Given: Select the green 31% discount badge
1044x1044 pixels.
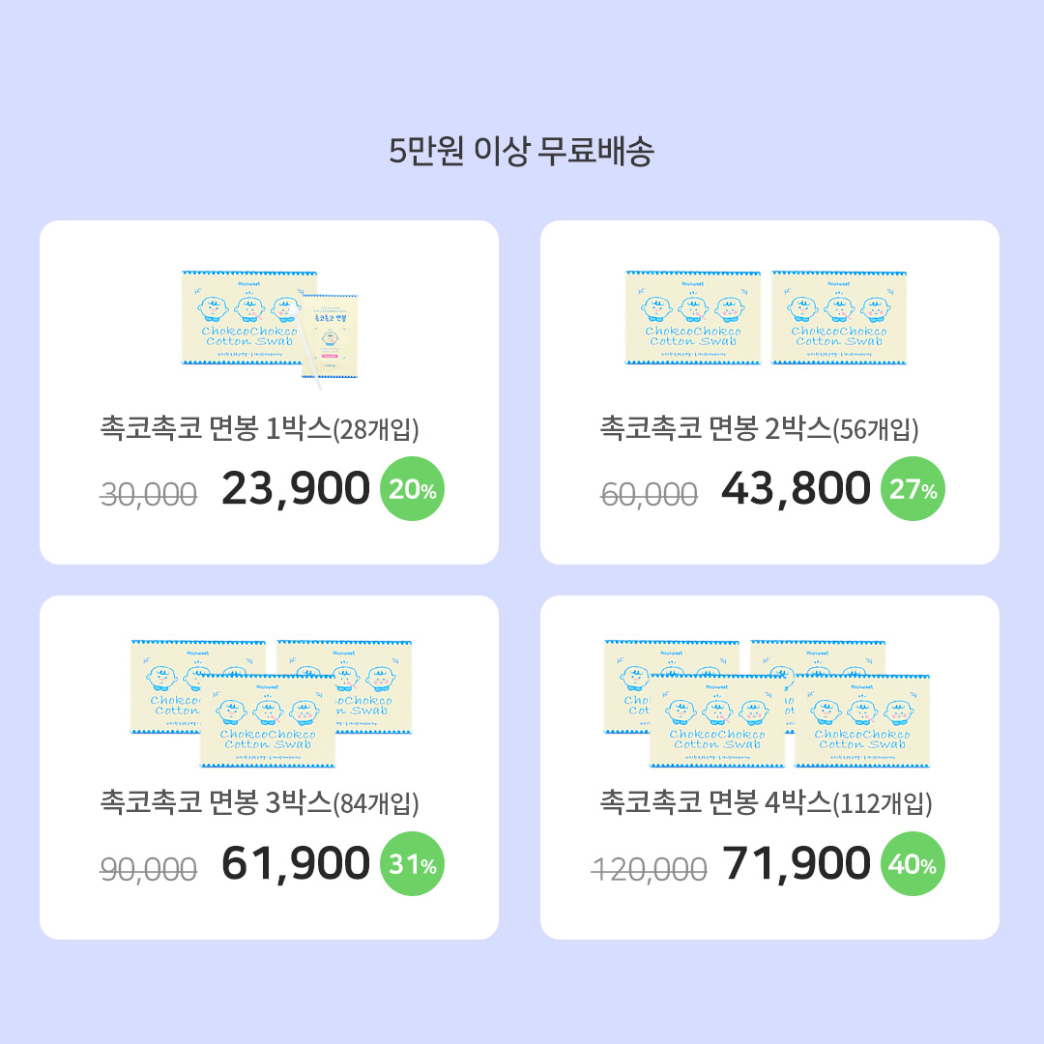Looking at the screenshot, I should coord(413,864).
